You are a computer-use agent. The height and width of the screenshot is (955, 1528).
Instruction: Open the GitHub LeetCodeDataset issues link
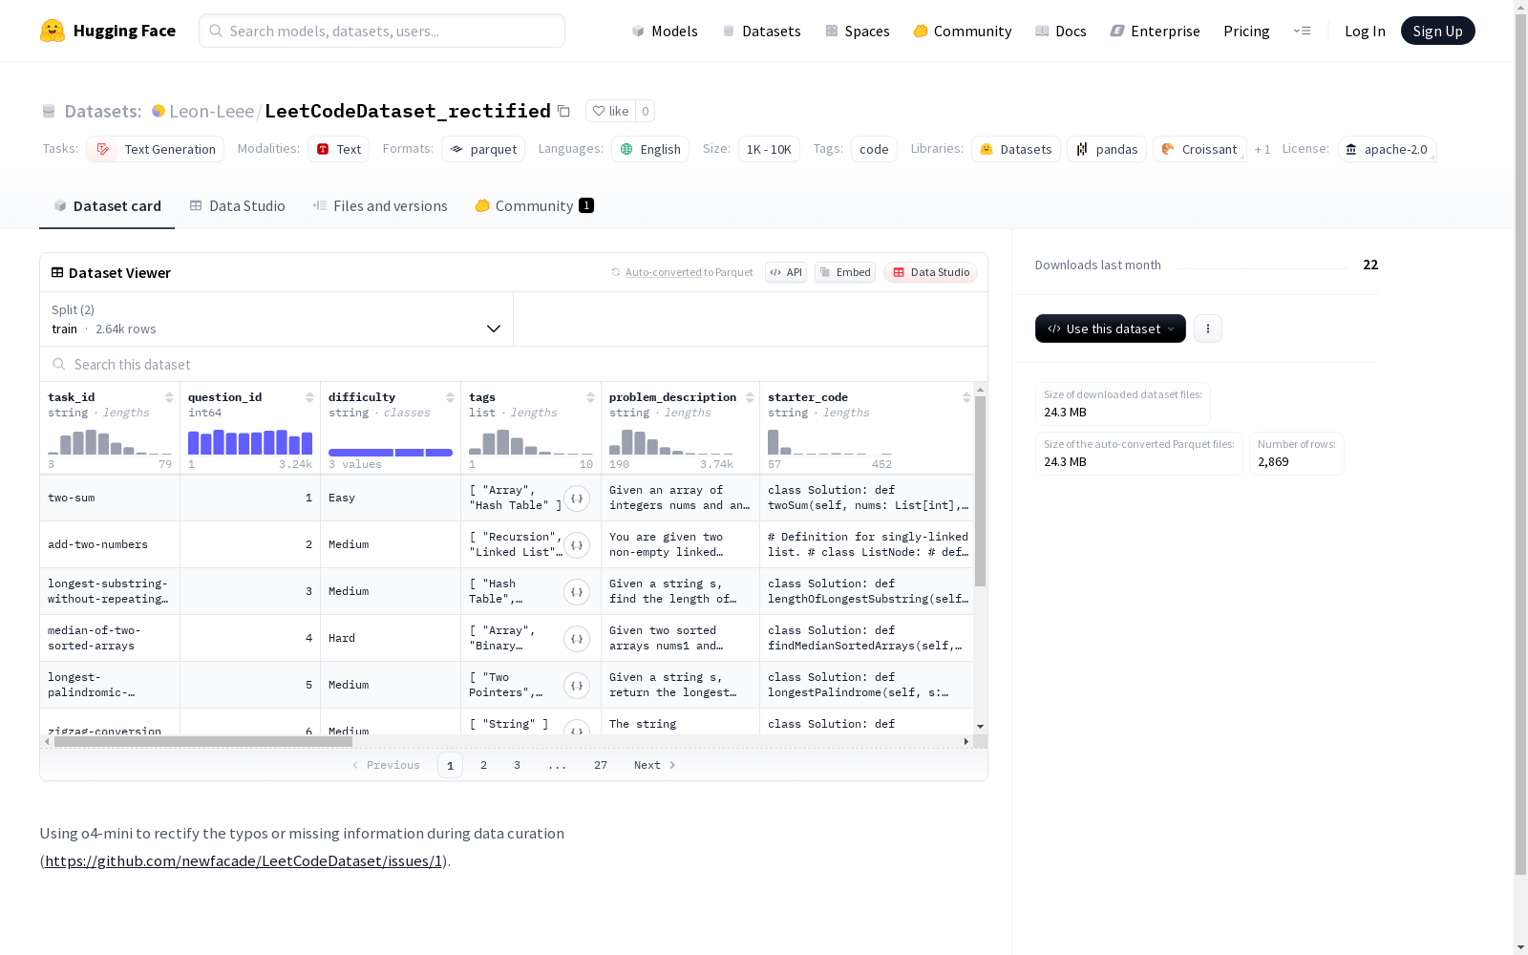click(x=244, y=860)
